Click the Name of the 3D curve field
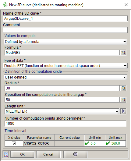The image size is (131, 161). [x=65, y=19]
